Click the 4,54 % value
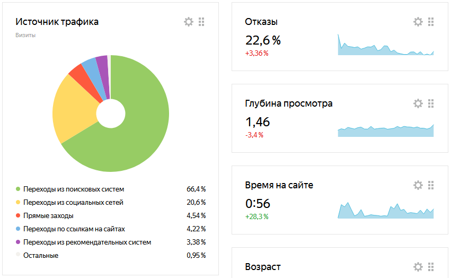The image size is (451, 278). tap(196, 216)
